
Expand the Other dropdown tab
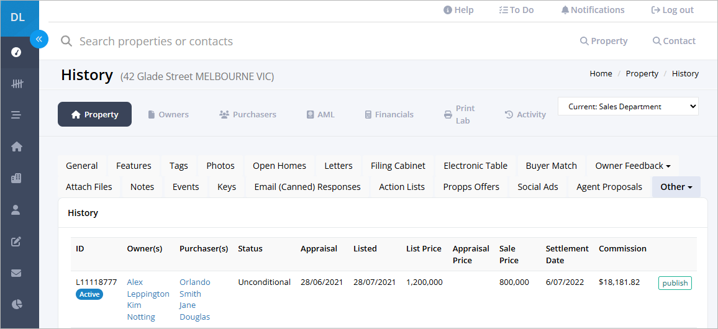[x=676, y=187]
